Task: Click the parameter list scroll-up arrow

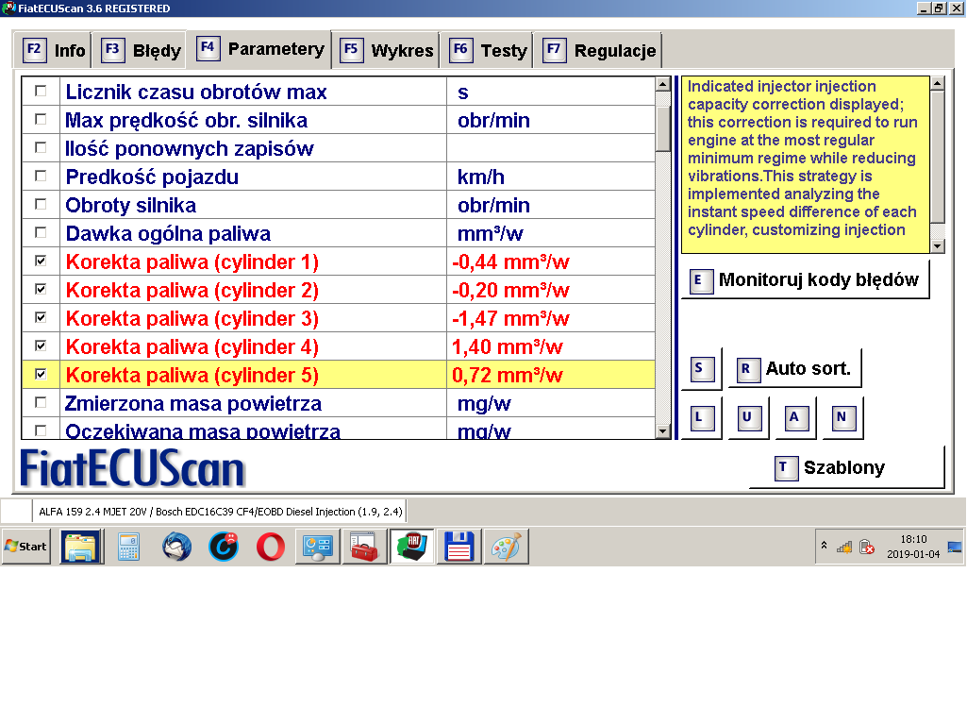Action: point(663,84)
